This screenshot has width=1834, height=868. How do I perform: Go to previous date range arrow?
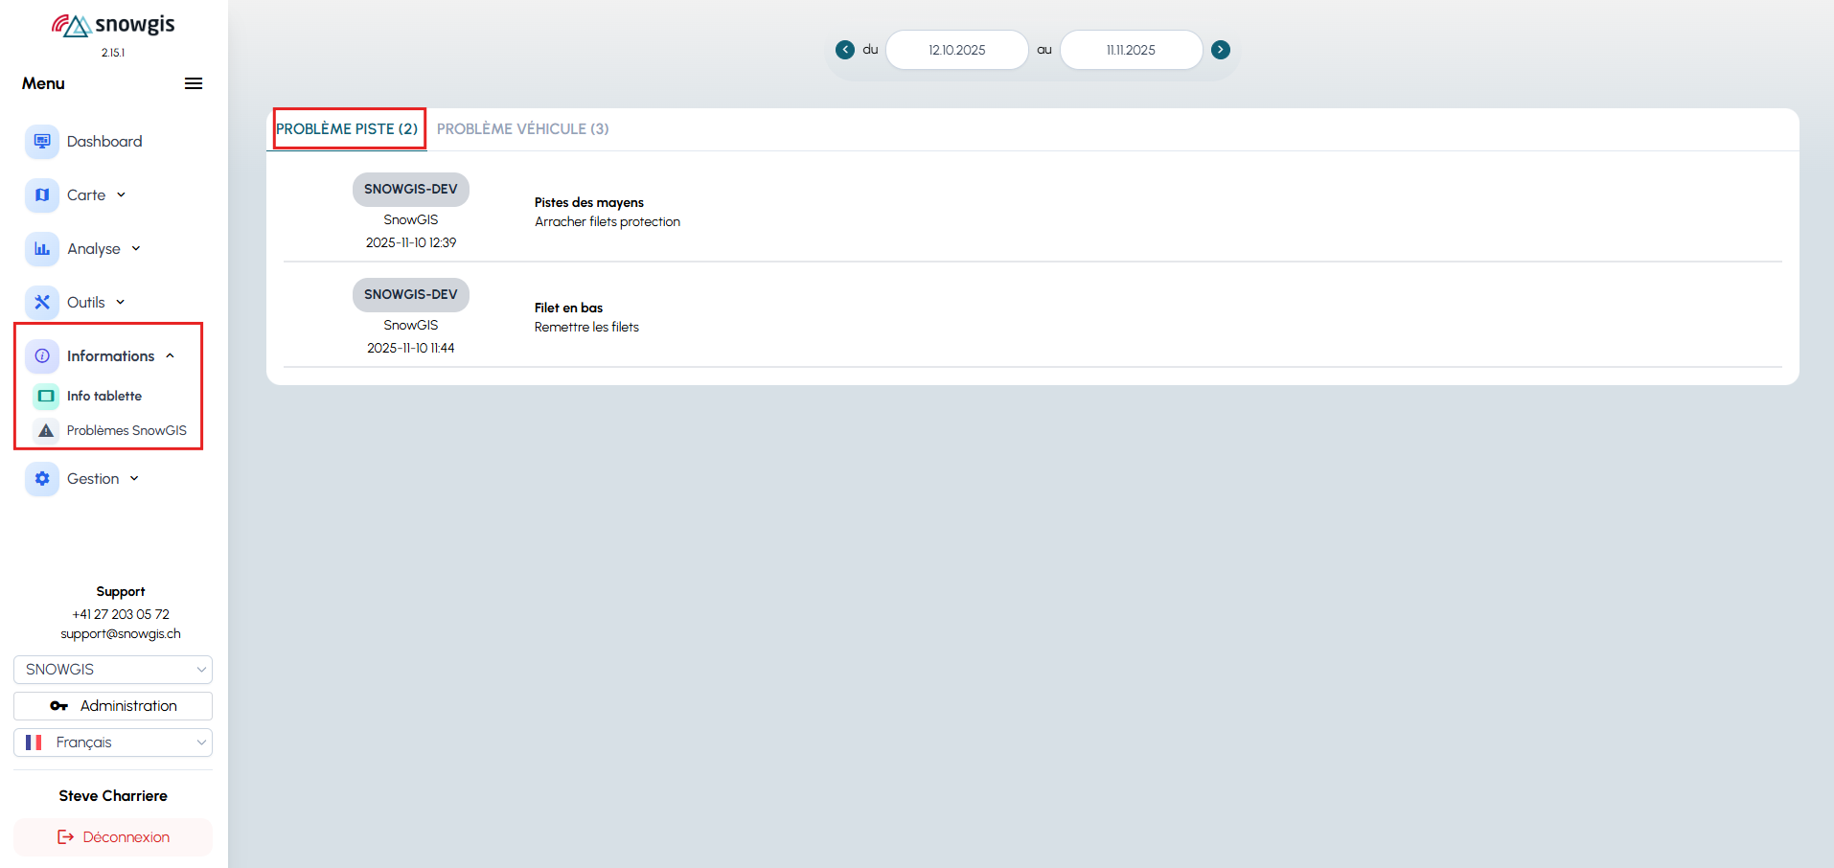[845, 50]
